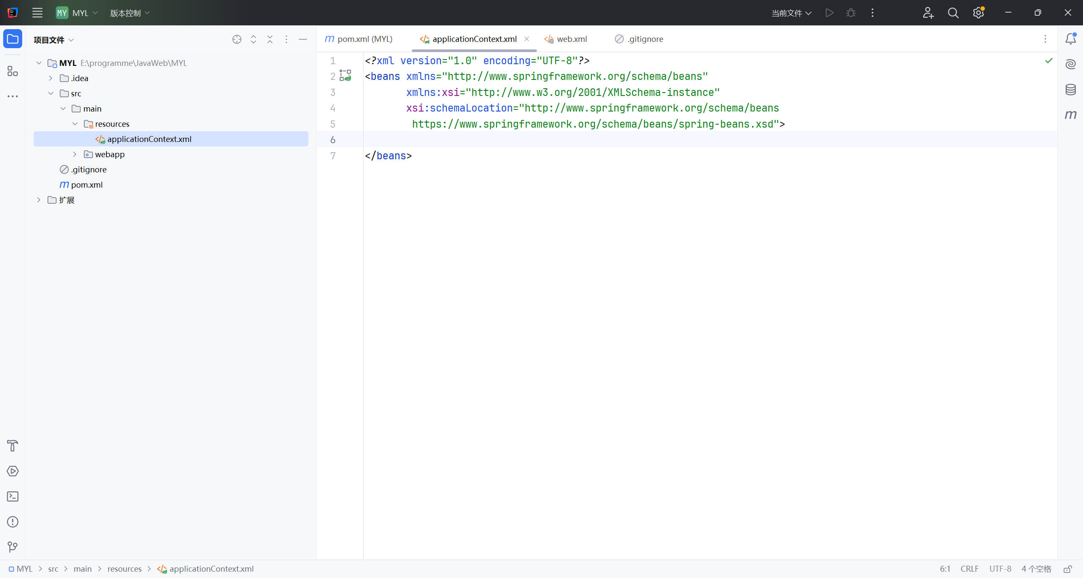This screenshot has height=578, width=1083.
Task: Click the Spring gutter icon on line 2
Action: pos(346,76)
